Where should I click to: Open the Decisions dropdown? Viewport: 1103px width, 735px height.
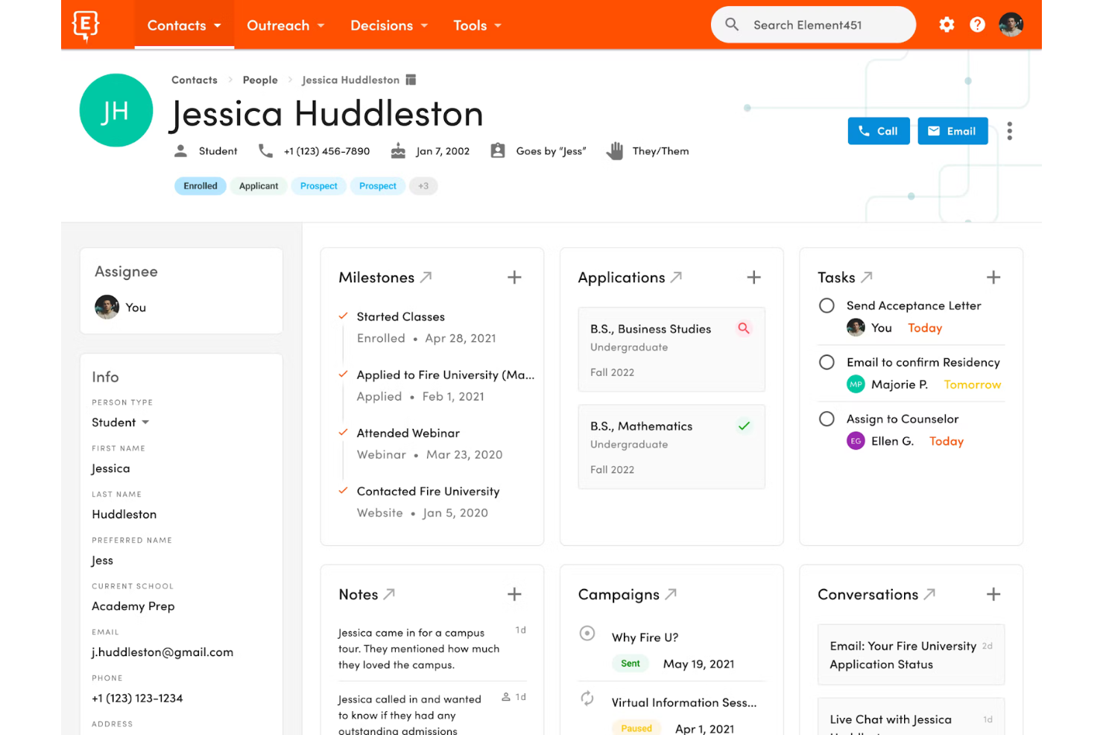[389, 25]
